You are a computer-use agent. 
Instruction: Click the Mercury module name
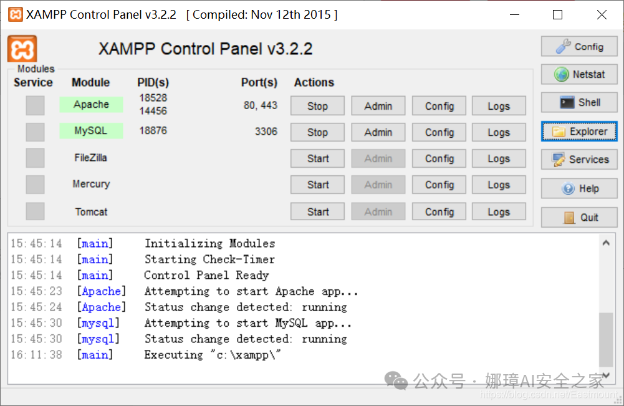[91, 184]
